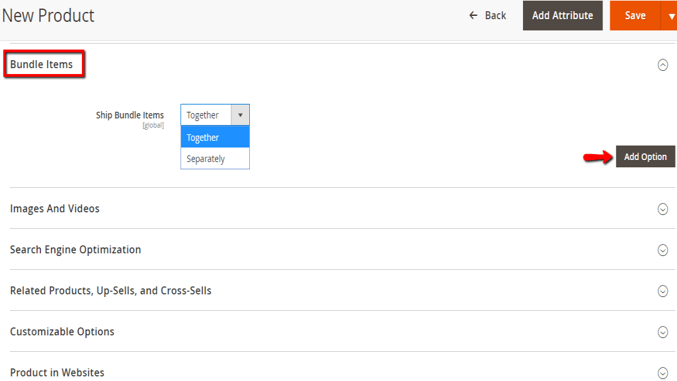This screenshot has height=381, width=677.
Task: Click the Bundle Items section heading
Action: click(x=42, y=65)
